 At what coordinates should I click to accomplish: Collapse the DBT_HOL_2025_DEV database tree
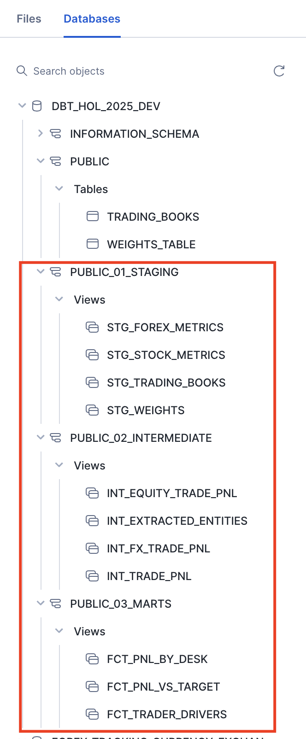[22, 106]
